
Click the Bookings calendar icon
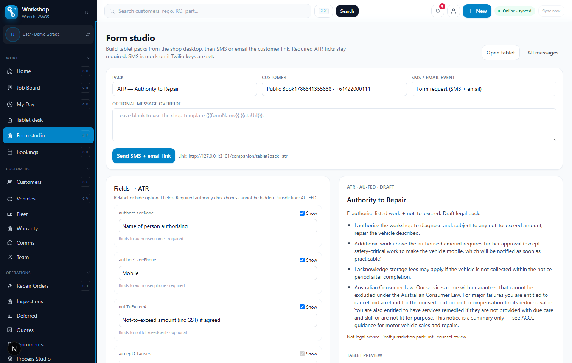[10, 152]
